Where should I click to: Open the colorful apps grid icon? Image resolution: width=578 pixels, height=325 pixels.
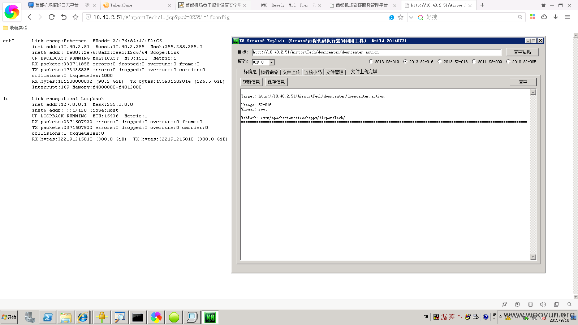(533, 17)
